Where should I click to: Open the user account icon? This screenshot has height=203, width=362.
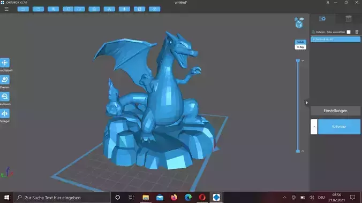coord(328,3)
